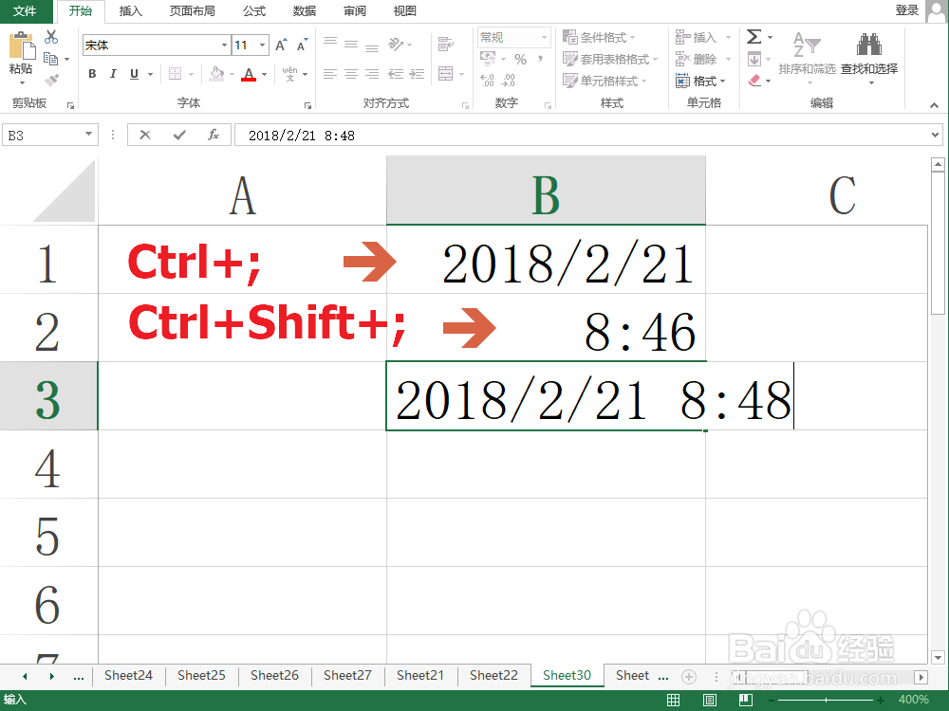The width and height of the screenshot is (949, 711).
Task: Click the Wrap Text icon
Action: (446, 44)
